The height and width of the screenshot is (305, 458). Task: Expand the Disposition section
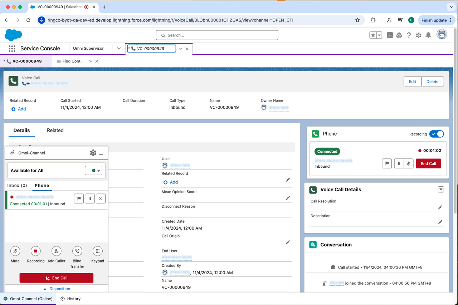click(57, 289)
